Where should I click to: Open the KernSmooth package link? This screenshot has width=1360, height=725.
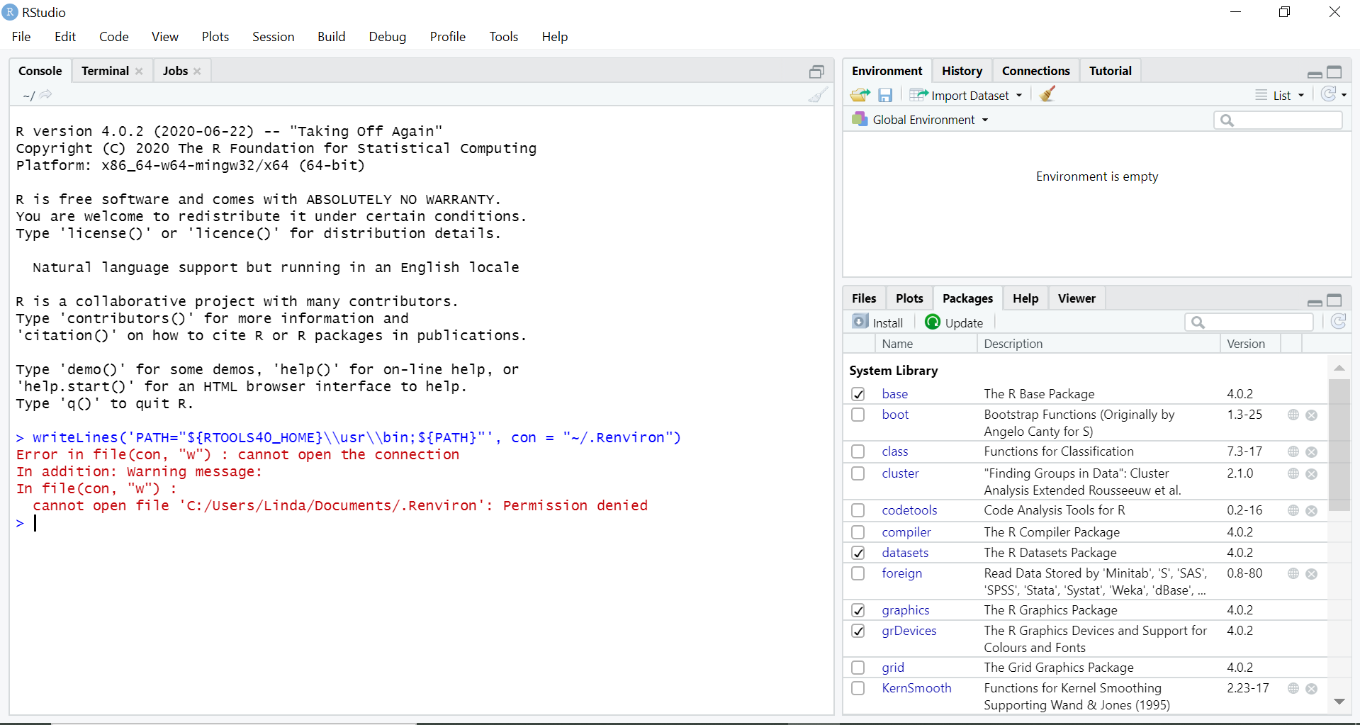(x=916, y=688)
